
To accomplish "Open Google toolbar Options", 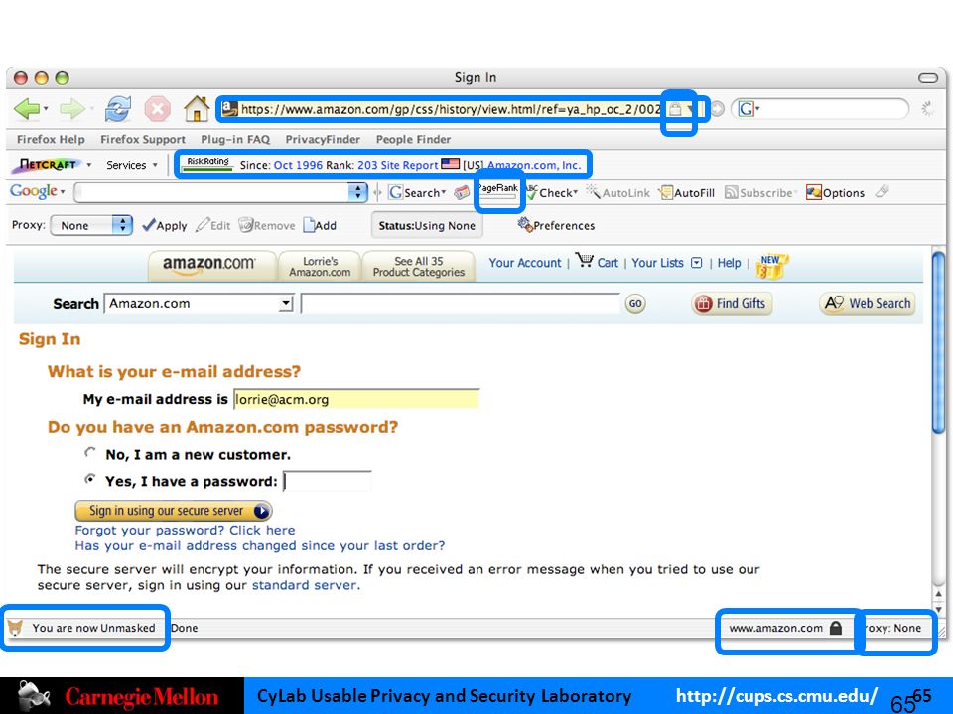I will click(836, 192).
